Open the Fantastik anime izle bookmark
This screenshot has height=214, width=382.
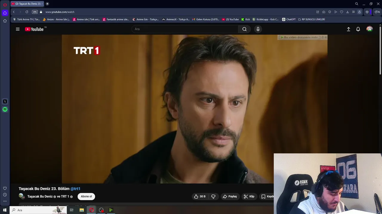click(116, 19)
